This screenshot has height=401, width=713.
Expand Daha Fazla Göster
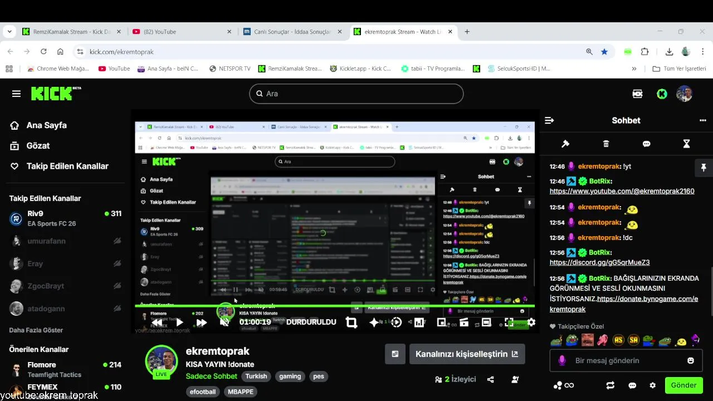click(36, 330)
